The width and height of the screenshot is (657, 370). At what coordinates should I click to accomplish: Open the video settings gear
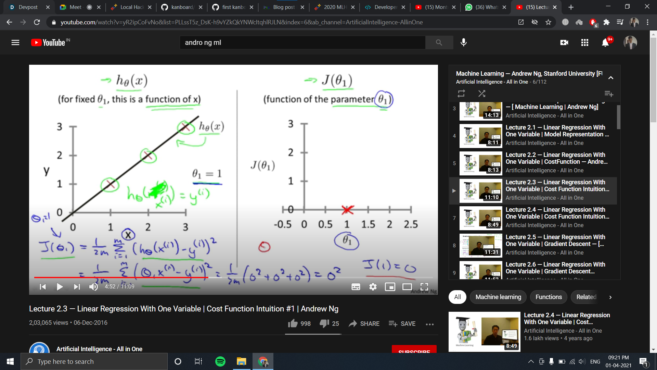(373, 287)
